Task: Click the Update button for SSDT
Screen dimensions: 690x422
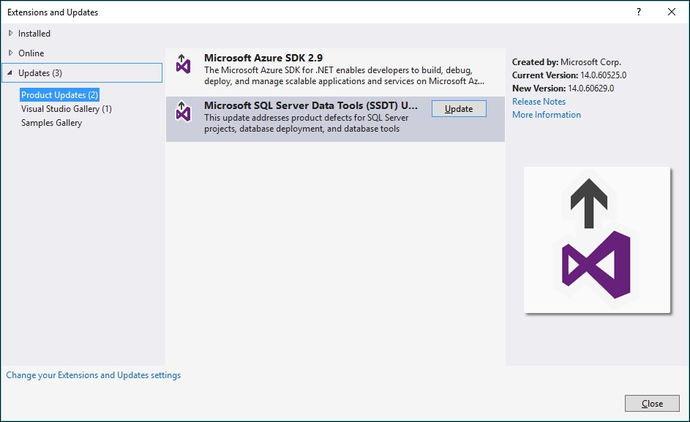Action: pos(459,109)
